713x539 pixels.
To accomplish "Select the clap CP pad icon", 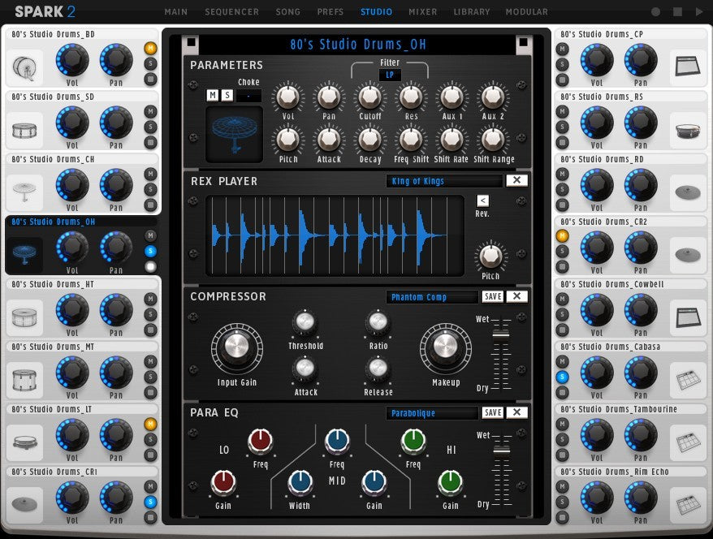I will tap(688, 67).
